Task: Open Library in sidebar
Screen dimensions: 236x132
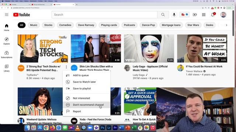Action: (7, 68)
